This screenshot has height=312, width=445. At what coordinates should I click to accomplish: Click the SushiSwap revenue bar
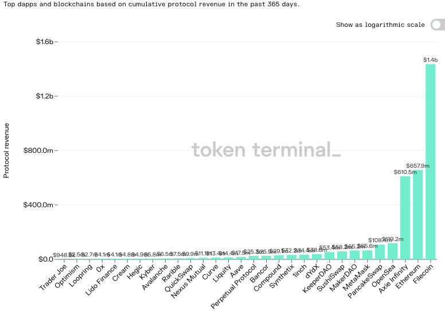(342, 255)
